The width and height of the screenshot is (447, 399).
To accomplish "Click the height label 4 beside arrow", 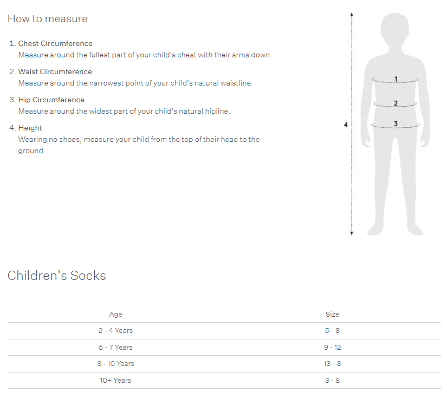I will [346, 125].
